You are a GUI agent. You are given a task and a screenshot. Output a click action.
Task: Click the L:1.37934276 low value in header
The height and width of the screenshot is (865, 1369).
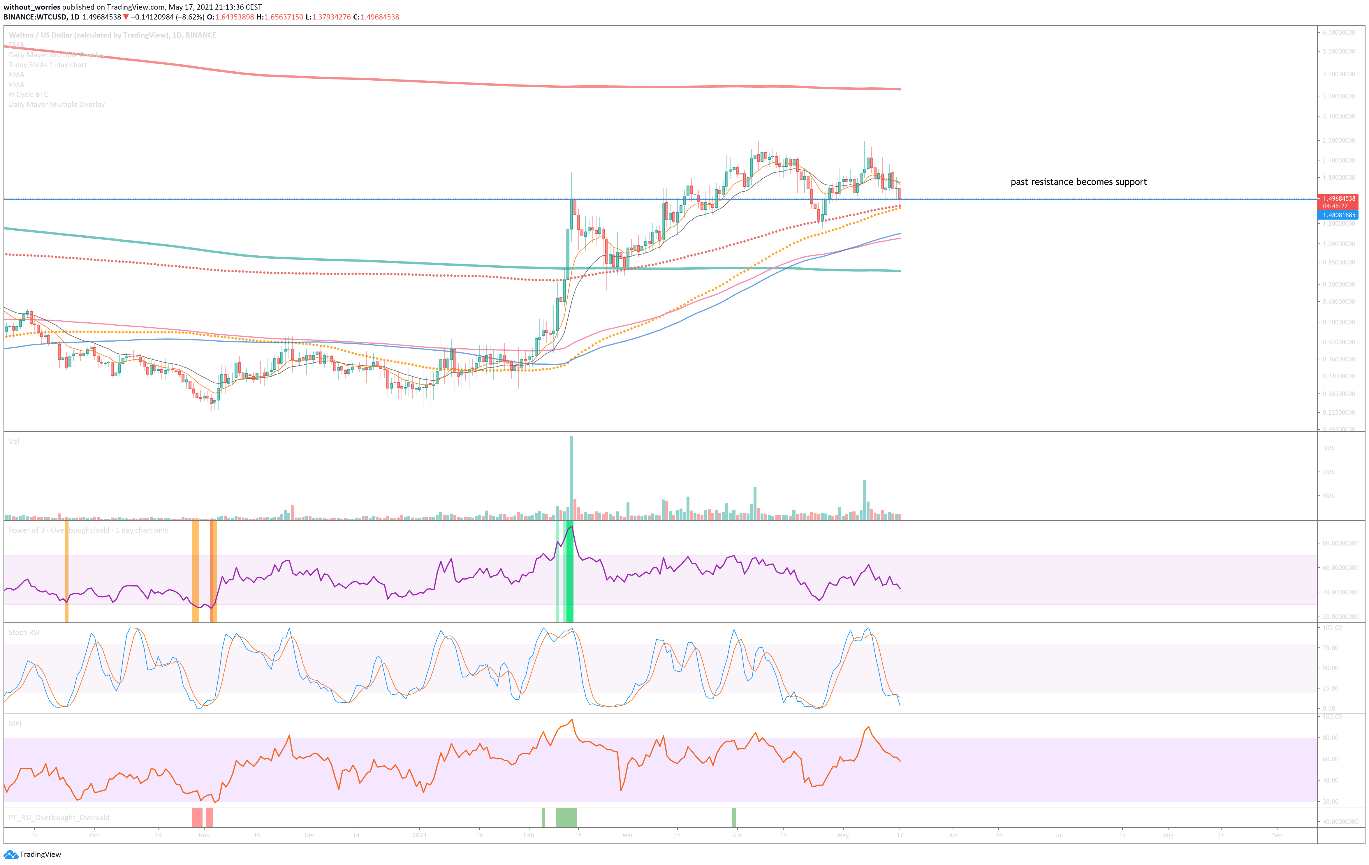328,17
